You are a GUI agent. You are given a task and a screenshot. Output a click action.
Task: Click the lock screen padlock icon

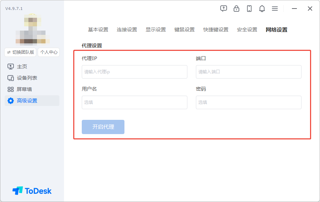pos(236,9)
